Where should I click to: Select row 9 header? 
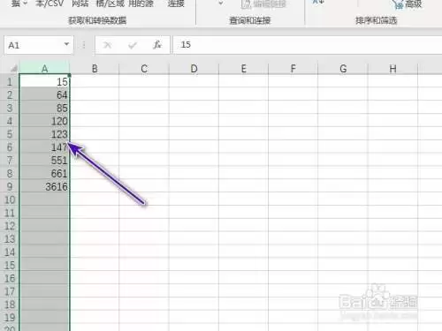click(10, 186)
